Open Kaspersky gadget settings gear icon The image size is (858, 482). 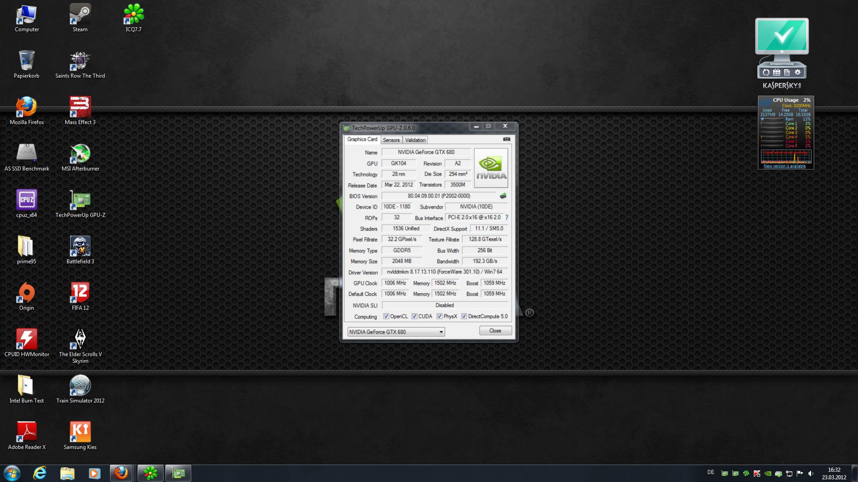(x=798, y=72)
